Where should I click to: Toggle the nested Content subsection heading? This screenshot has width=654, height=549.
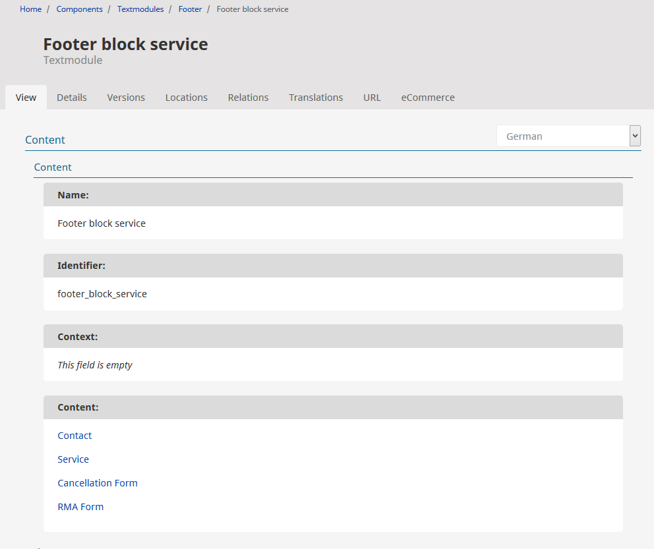click(x=53, y=167)
